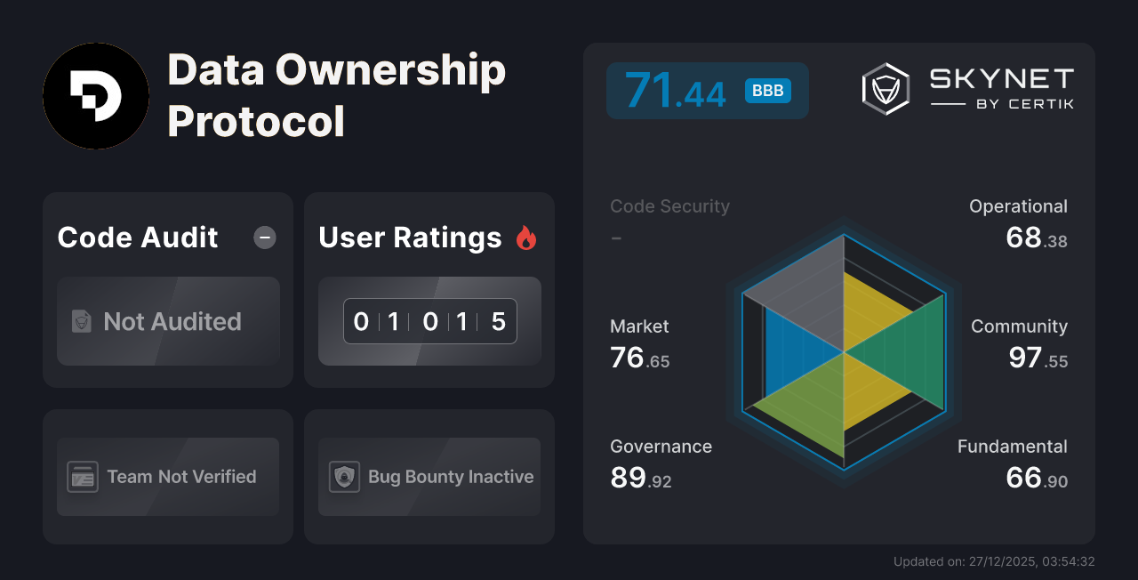Select the bug shield icon near Bug Bounty Inactive
1138x580 pixels.
click(344, 477)
